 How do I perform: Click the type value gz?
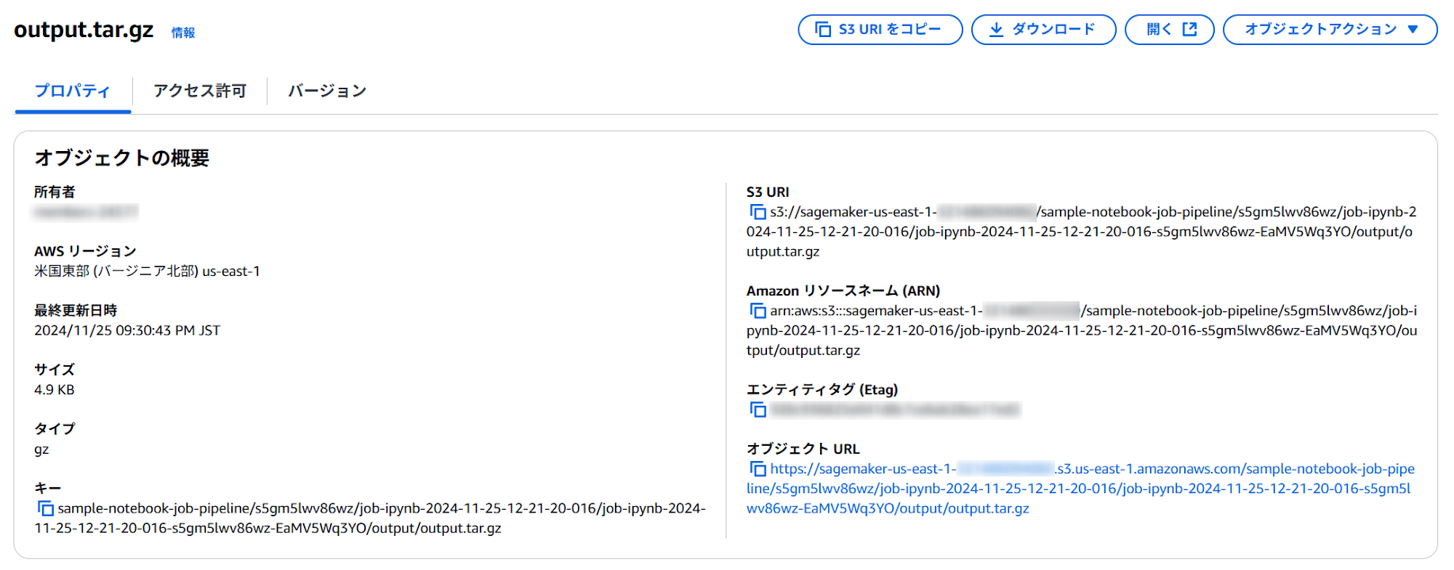[x=41, y=449]
